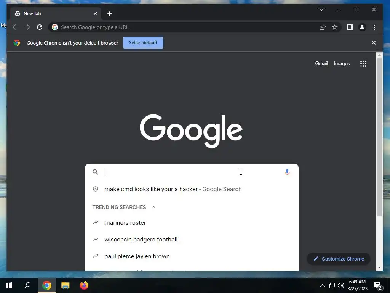This screenshot has width=390, height=293.
Task: Click the trending arrow beside paul pierce jaylen brown
Action: coord(96,256)
